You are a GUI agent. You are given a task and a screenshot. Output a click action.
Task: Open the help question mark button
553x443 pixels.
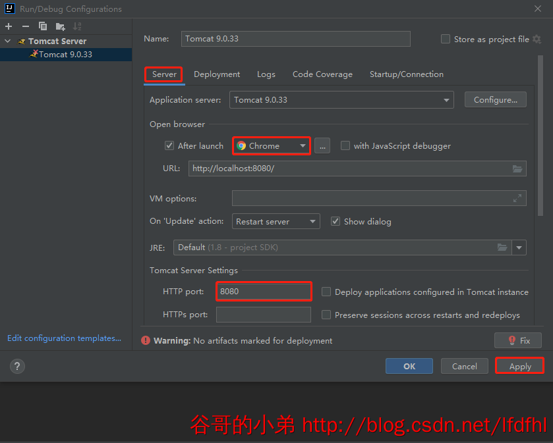[17, 366]
